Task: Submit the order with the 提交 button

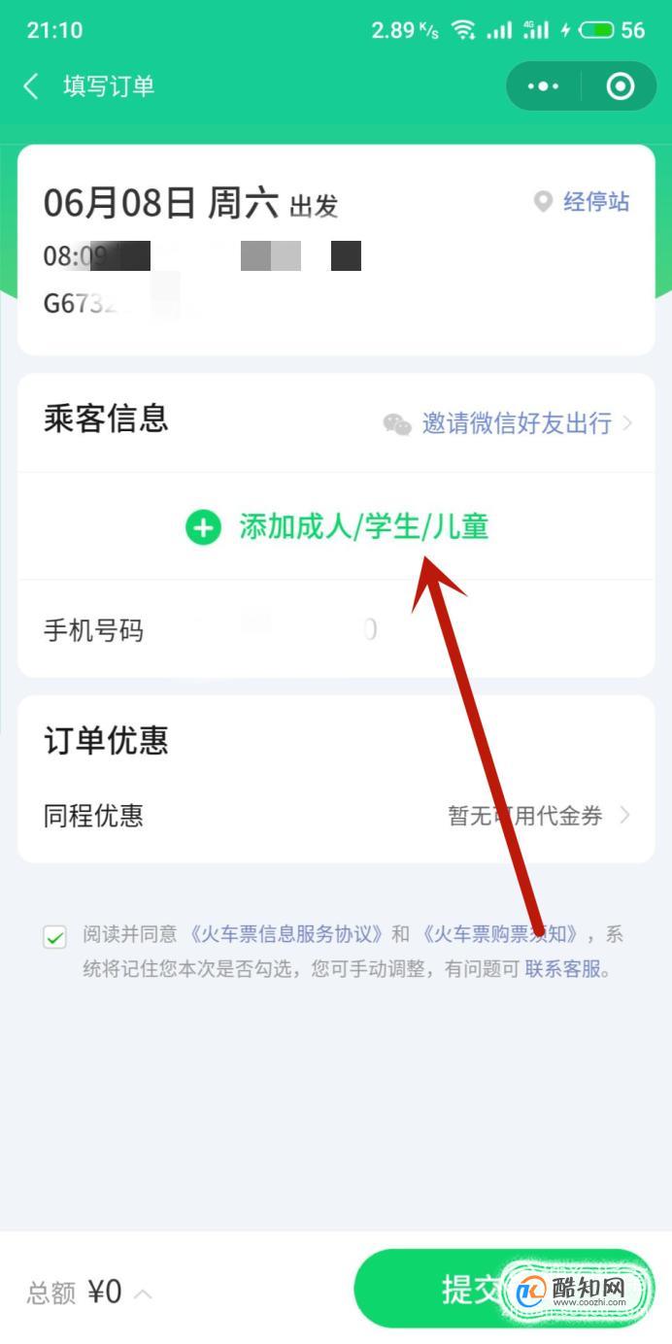Action: pos(503,1289)
